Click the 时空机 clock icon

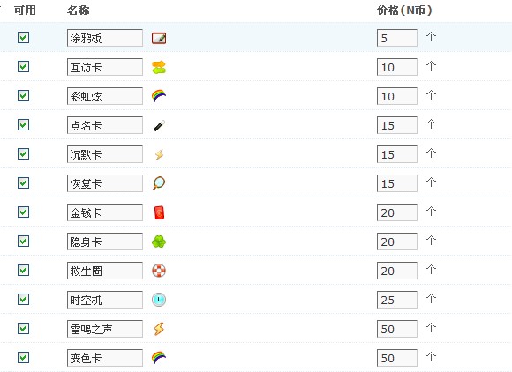click(x=159, y=300)
